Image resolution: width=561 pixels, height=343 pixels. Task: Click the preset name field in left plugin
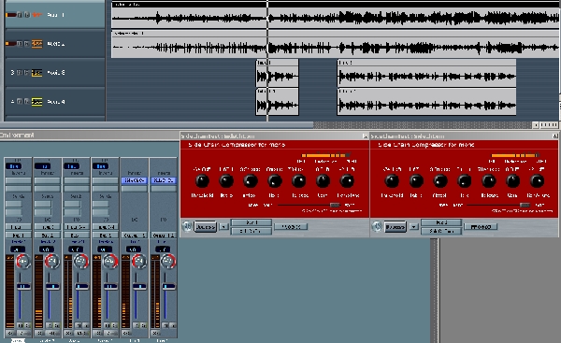pyautogui.click(x=291, y=227)
